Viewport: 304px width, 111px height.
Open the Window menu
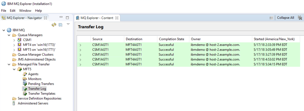[25, 11]
